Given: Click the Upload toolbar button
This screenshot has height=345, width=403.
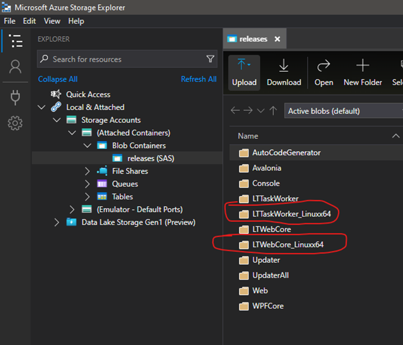Looking at the screenshot, I should pyautogui.click(x=244, y=73).
